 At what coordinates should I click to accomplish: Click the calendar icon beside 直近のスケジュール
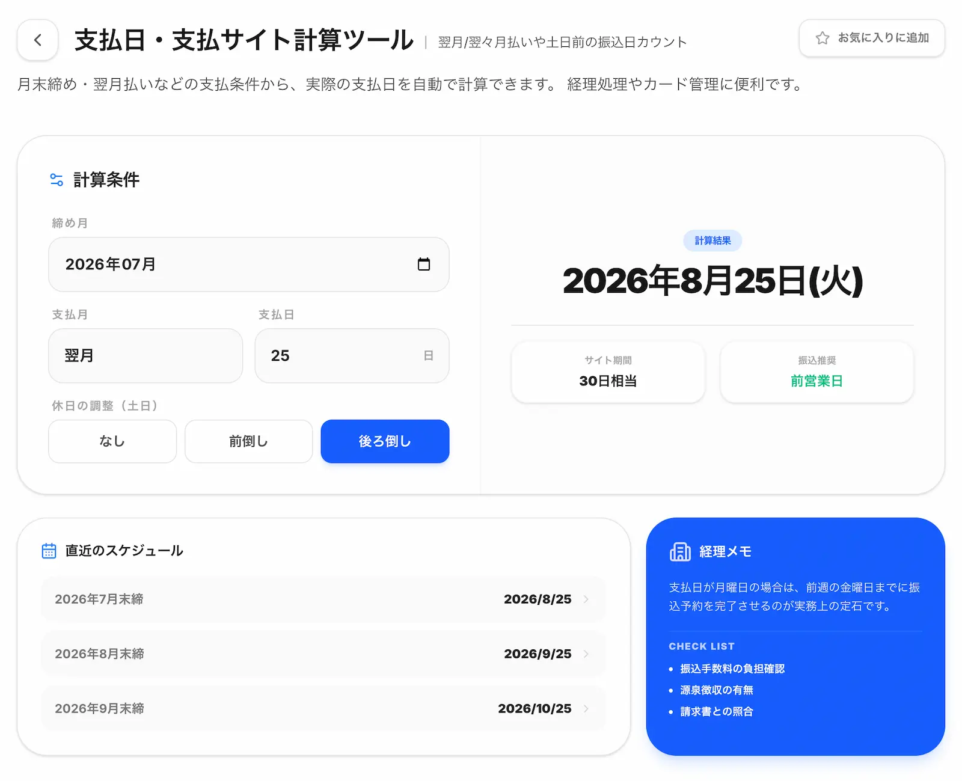[x=49, y=551]
